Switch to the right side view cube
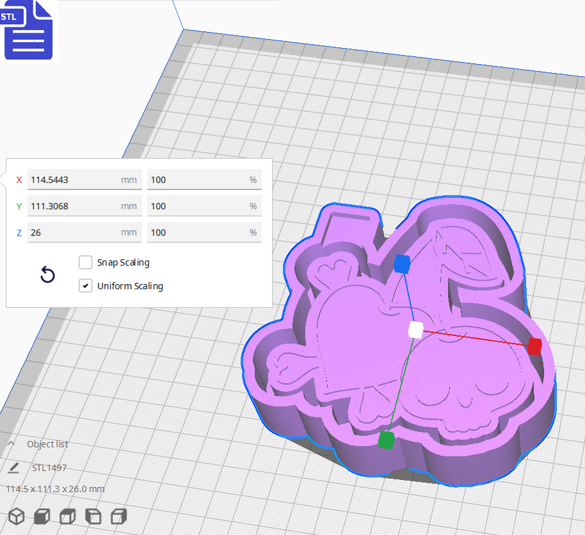The width and height of the screenshot is (585, 535). pos(118,516)
